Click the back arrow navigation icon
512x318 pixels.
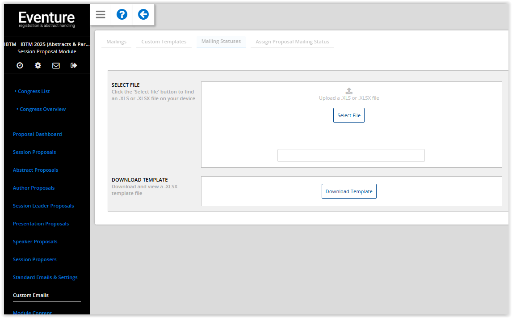[x=143, y=14]
